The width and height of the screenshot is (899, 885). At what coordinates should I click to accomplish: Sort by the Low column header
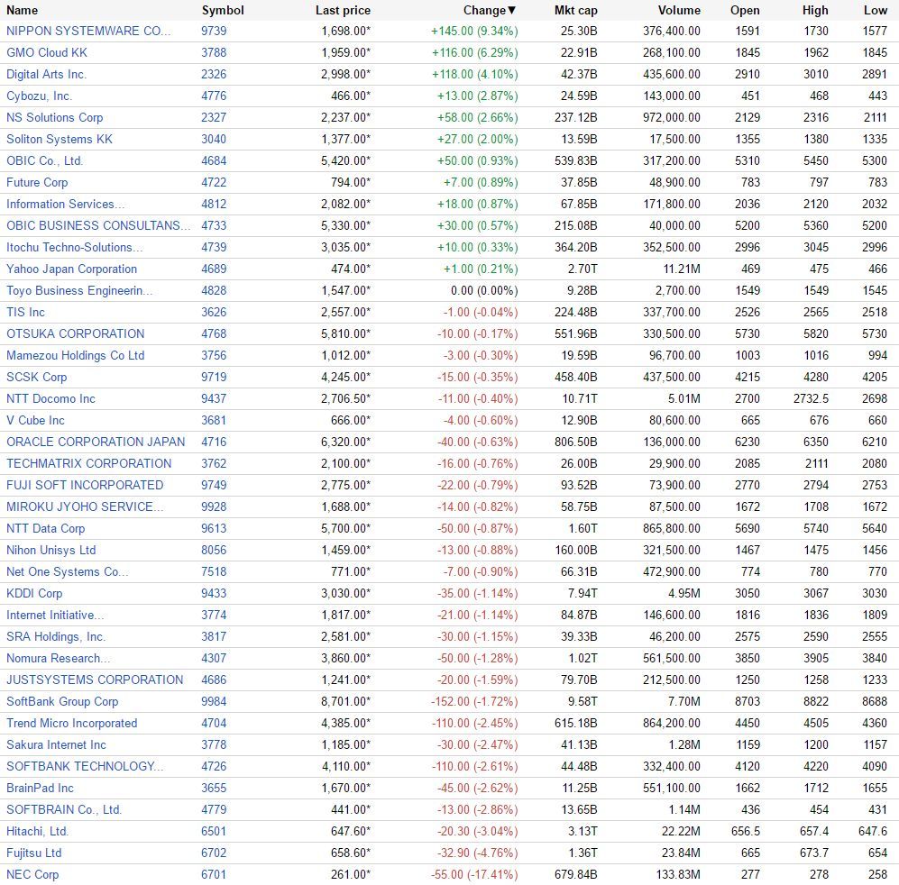tap(876, 10)
